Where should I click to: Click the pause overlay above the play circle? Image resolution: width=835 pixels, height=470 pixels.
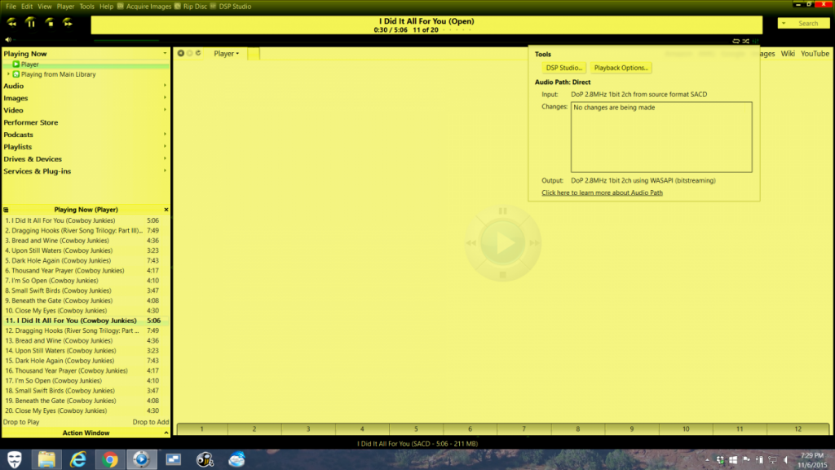pyautogui.click(x=502, y=211)
